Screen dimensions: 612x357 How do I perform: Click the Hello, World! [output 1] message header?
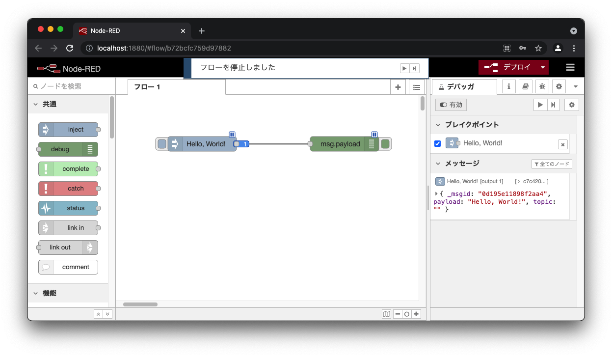pyautogui.click(x=475, y=181)
